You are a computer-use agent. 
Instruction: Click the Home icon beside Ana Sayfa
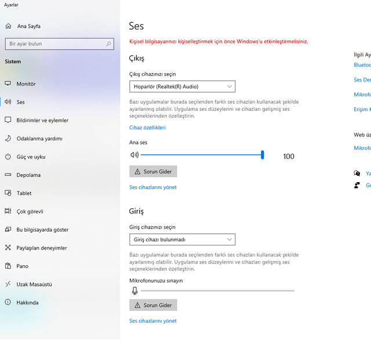pyautogui.click(x=8, y=26)
